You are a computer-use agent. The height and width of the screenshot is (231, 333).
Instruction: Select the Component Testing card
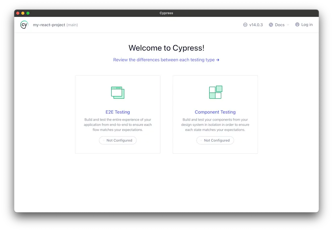(x=215, y=114)
